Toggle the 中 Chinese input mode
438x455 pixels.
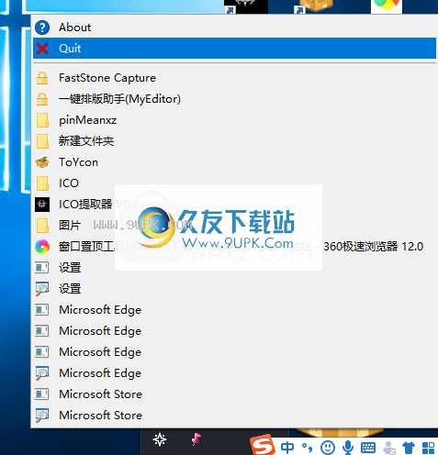(x=287, y=448)
